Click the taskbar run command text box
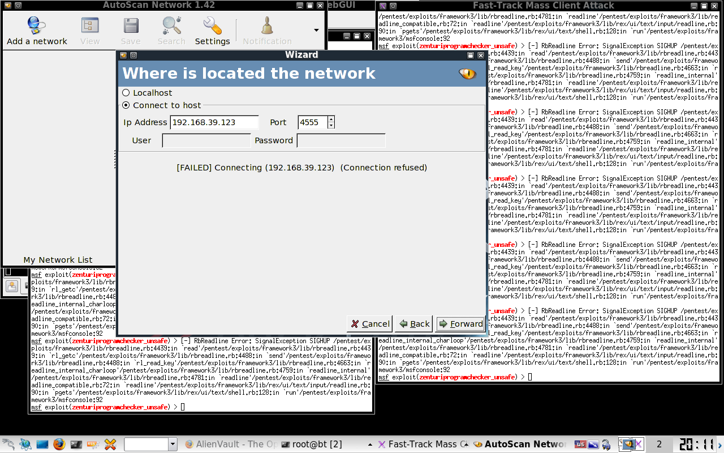The width and height of the screenshot is (724, 453). (146, 445)
